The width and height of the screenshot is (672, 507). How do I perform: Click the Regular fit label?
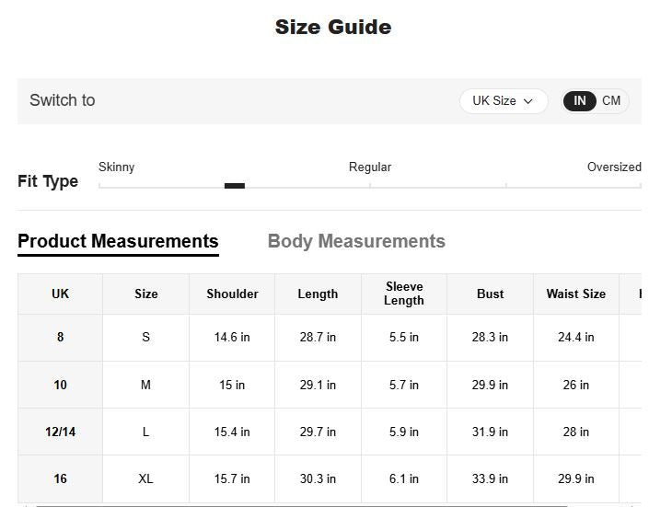[x=369, y=167]
